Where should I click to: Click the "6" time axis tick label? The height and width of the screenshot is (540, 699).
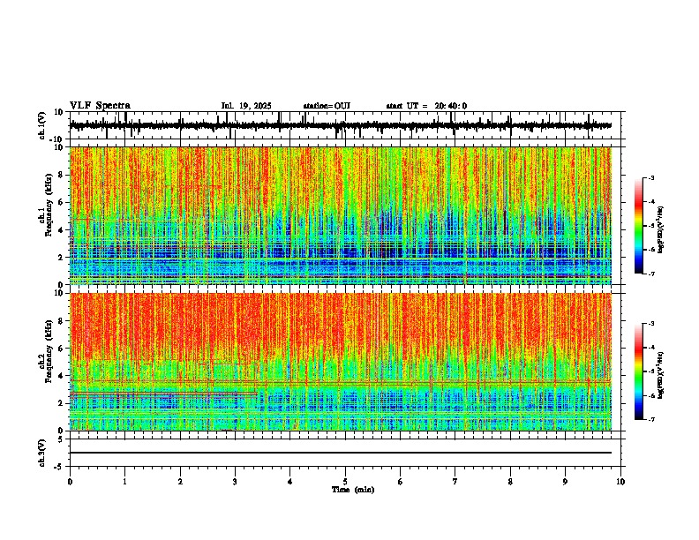[x=401, y=482]
